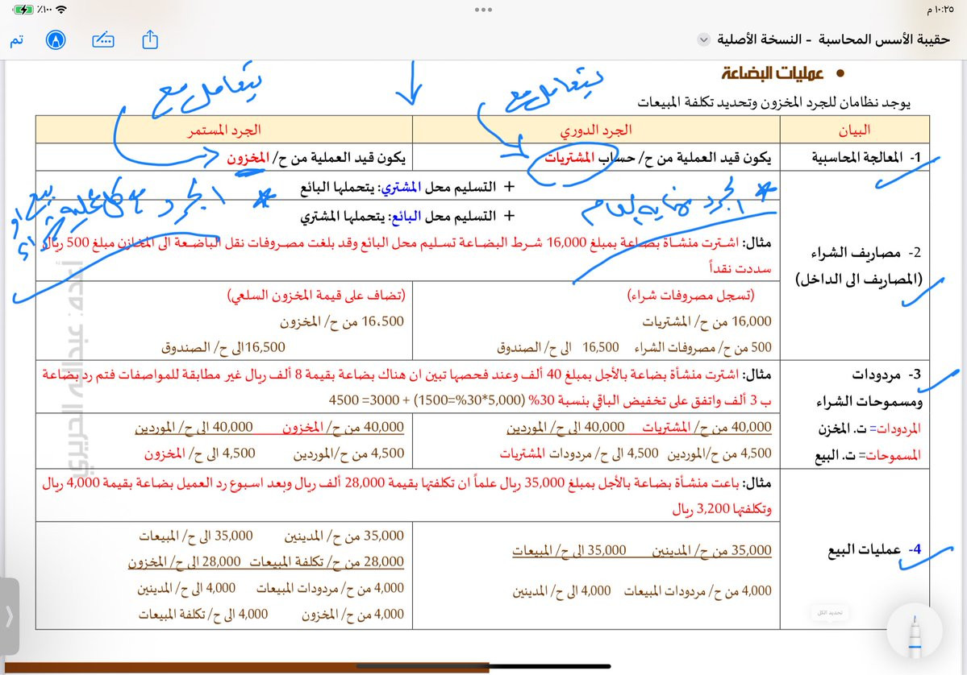Tap the sentence يوجد نظامان للجرد المخزون
This screenshot has width=967, height=675.
pyautogui.click(x=774, y=103)
